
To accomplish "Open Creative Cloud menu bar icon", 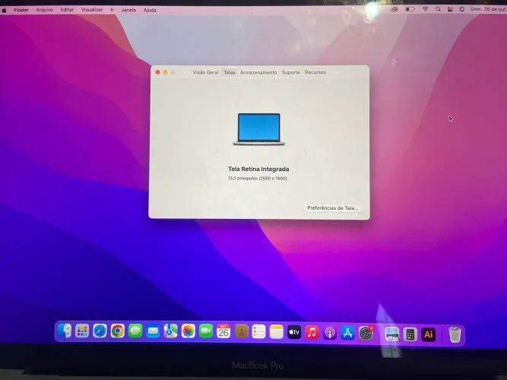I will (x=395, y=9).
